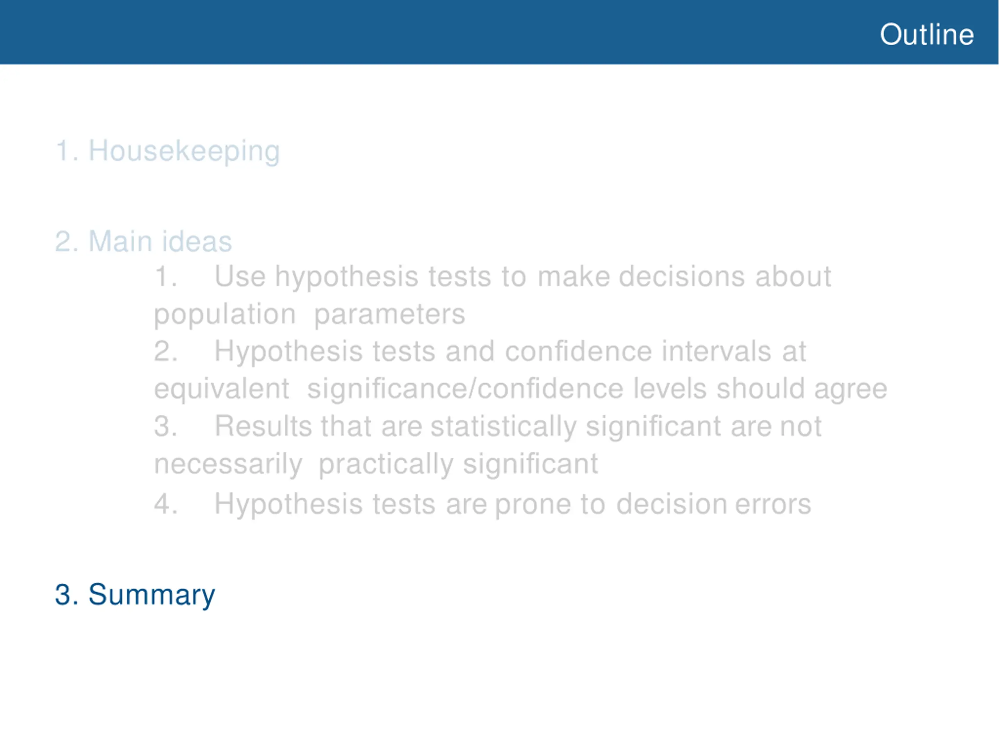Click sub-item number 1 under Main ideas
The height and width of the screenshot is (750, 999).
[165, 276]
